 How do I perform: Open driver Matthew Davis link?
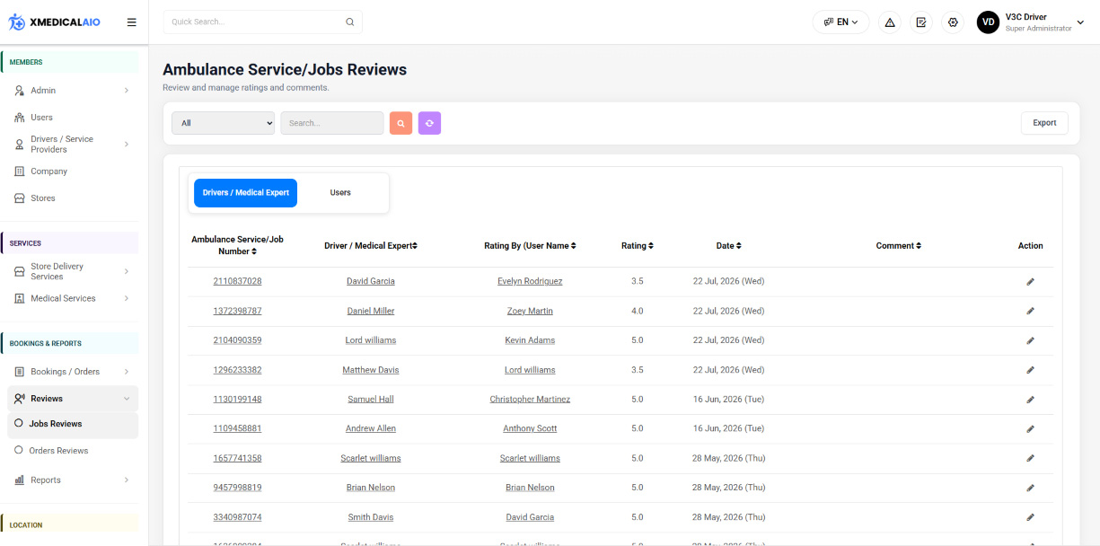point(371,370)
